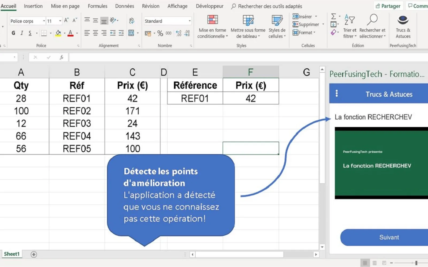Select the Sheet1 worksheet tab

click(12, 254)
